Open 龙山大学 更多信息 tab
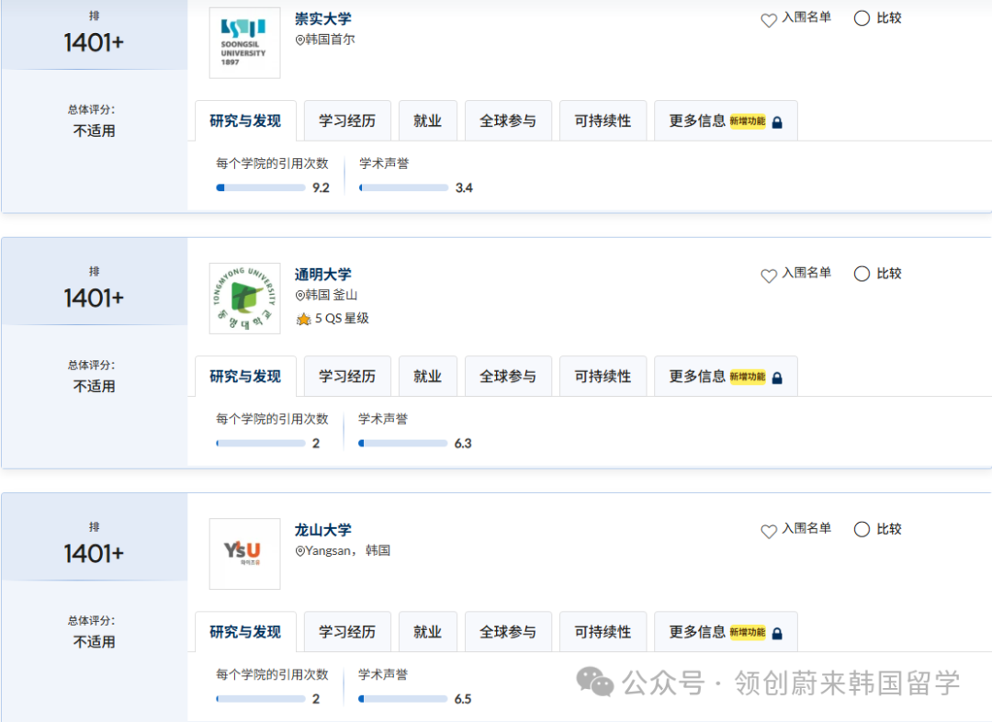Screen dimensions: 992x722 pos(726,632)
